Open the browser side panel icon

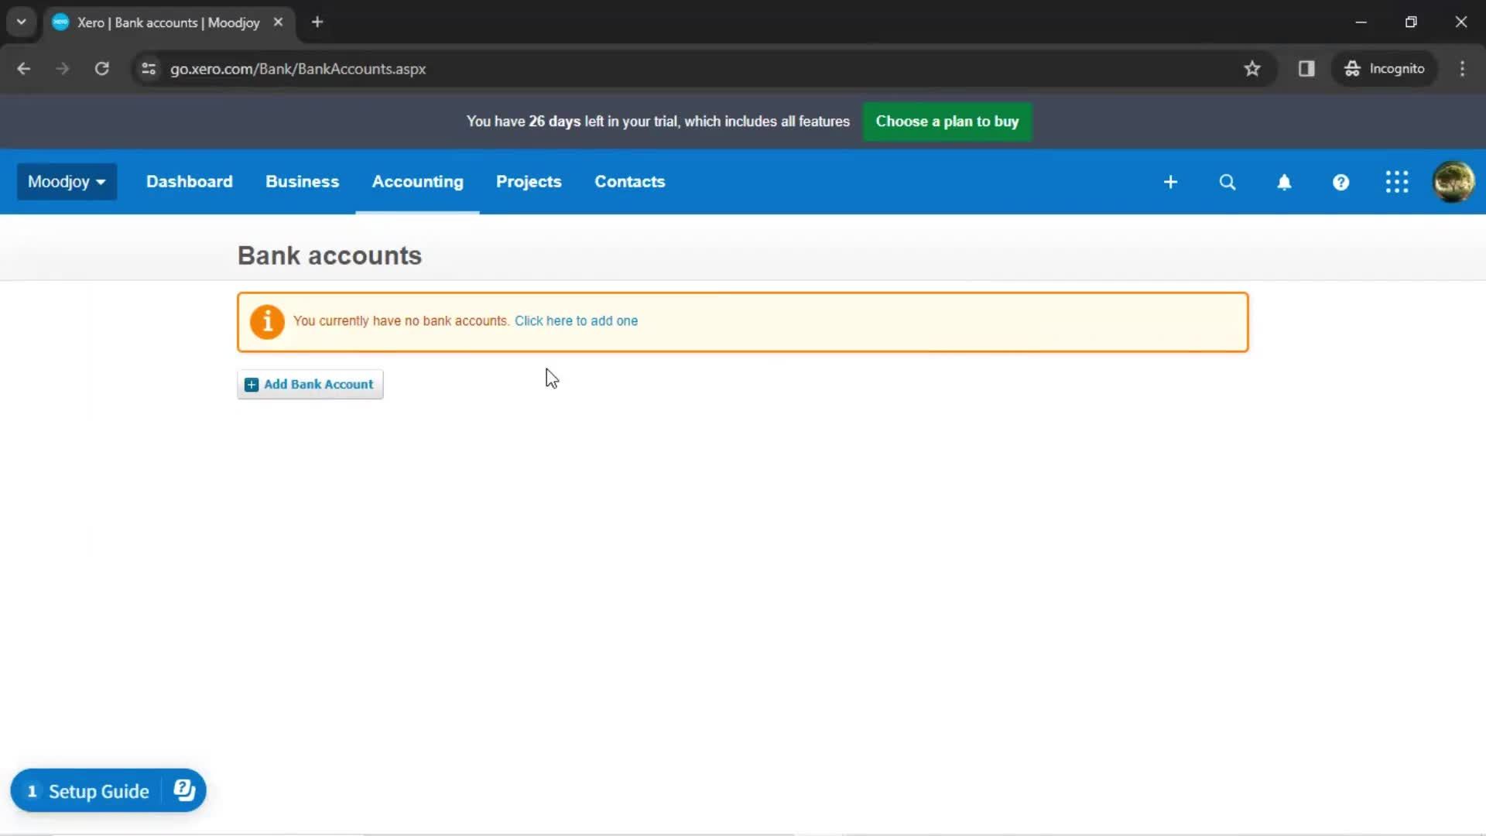(1306, 69)
